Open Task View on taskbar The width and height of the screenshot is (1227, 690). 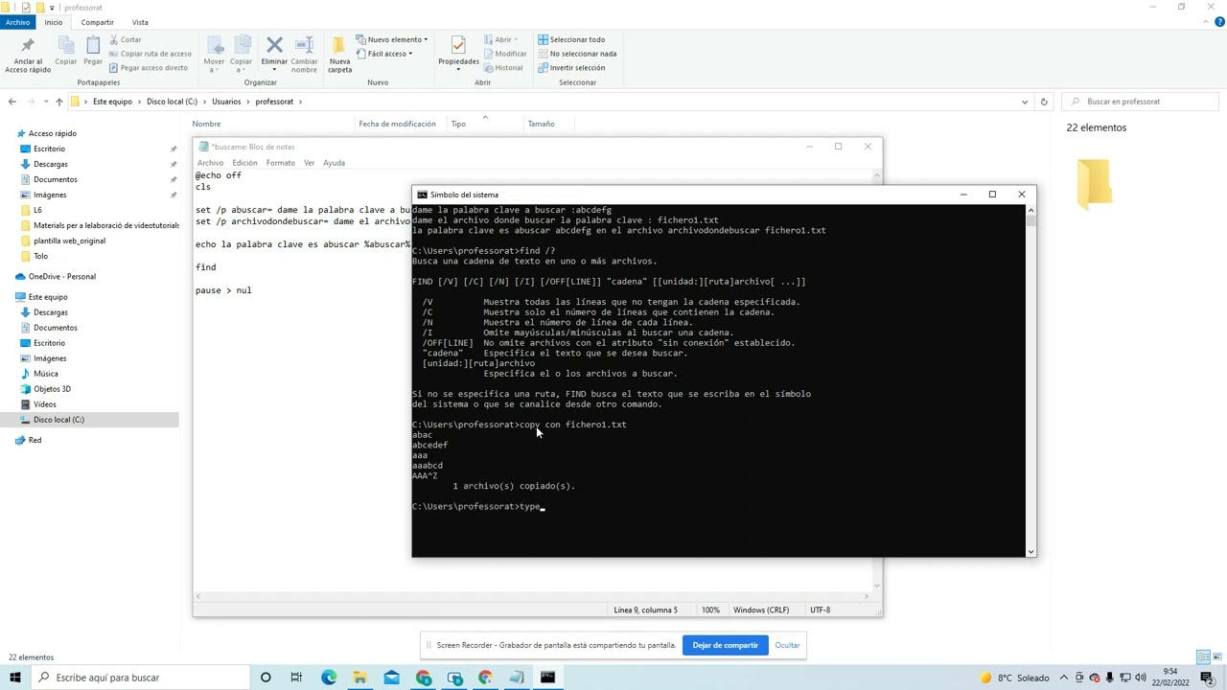(x=296, y=678)
